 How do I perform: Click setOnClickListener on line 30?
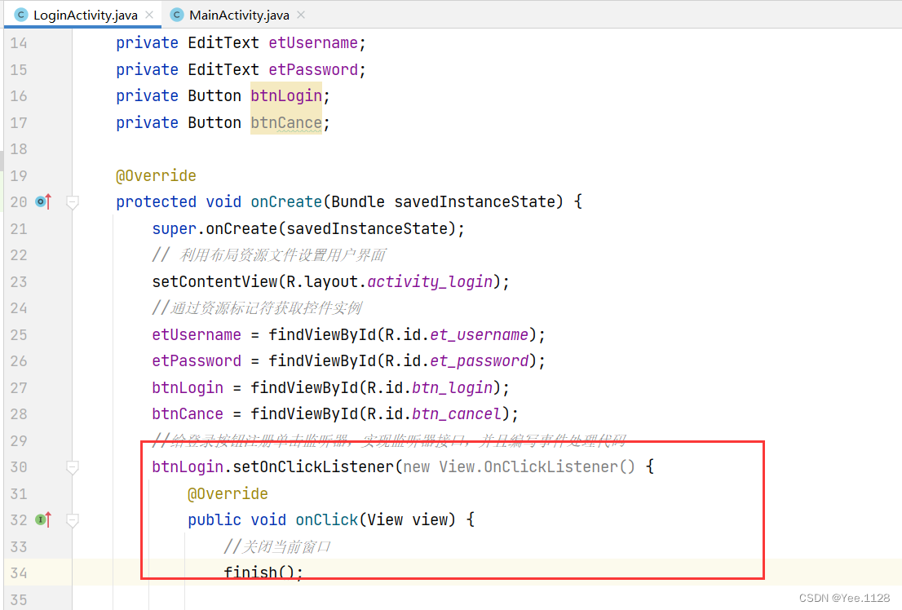pyautogui.click(x=313, y=466)
